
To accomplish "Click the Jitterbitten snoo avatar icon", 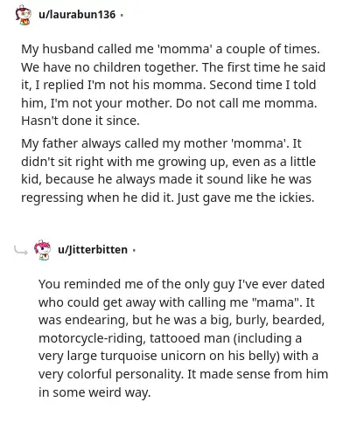I will click(x=42, y=250).
